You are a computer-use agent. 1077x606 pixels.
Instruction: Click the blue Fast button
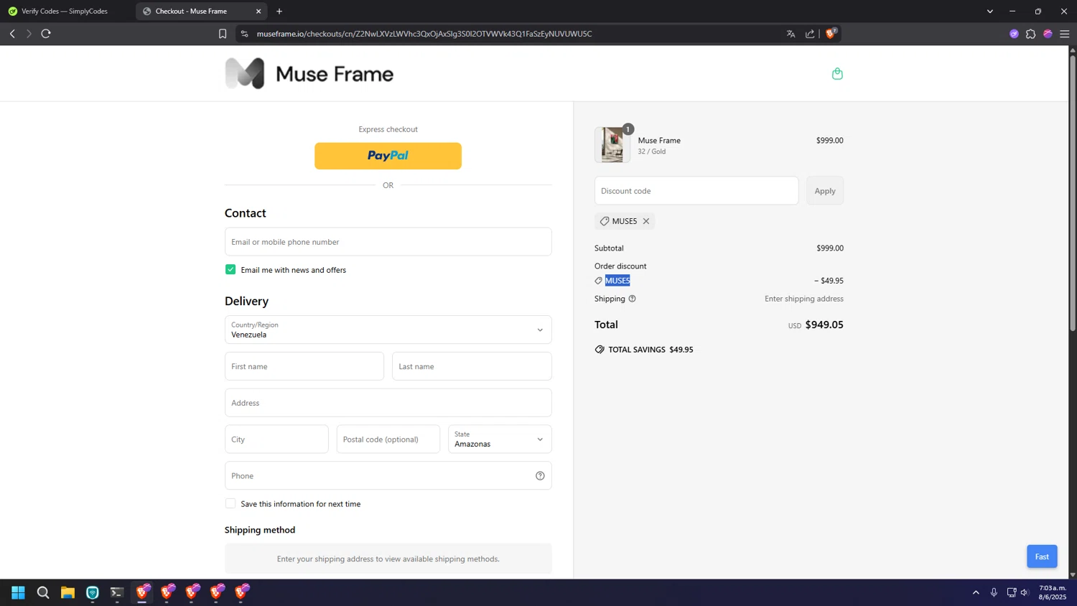tap(1042, 556)
